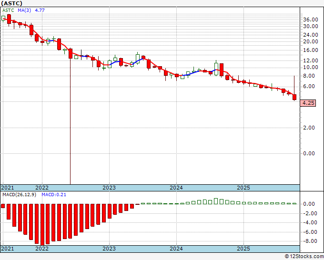The height and width of the screenshot is (260, 324).
Task: Click the 2.00 price axis label
Action: click(309, 128)
